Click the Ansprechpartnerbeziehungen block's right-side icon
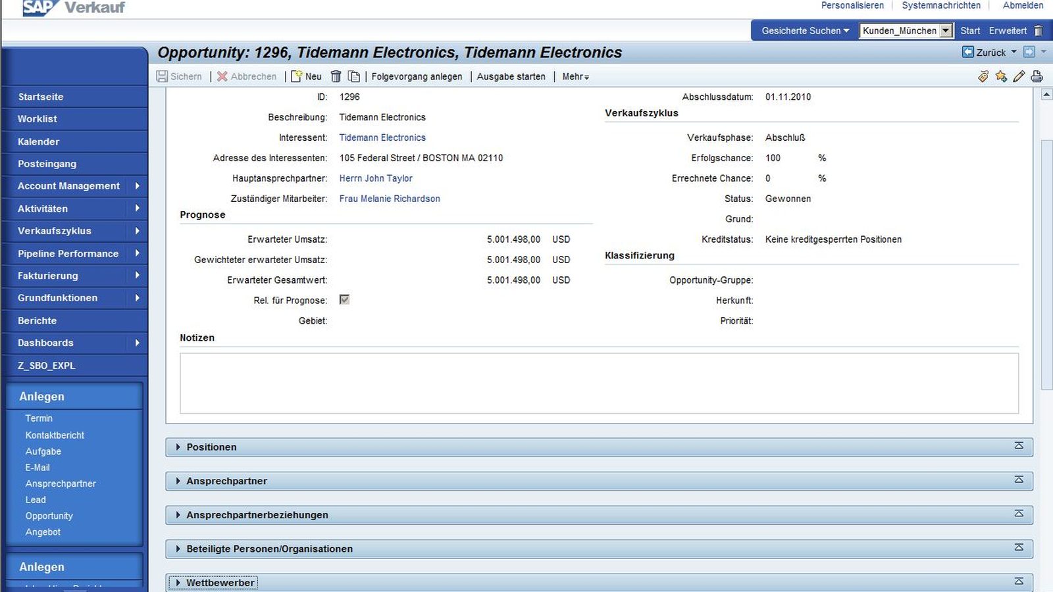This screenshot has width=1053, height=592. pyautogui.click(x=1019, y=514)
